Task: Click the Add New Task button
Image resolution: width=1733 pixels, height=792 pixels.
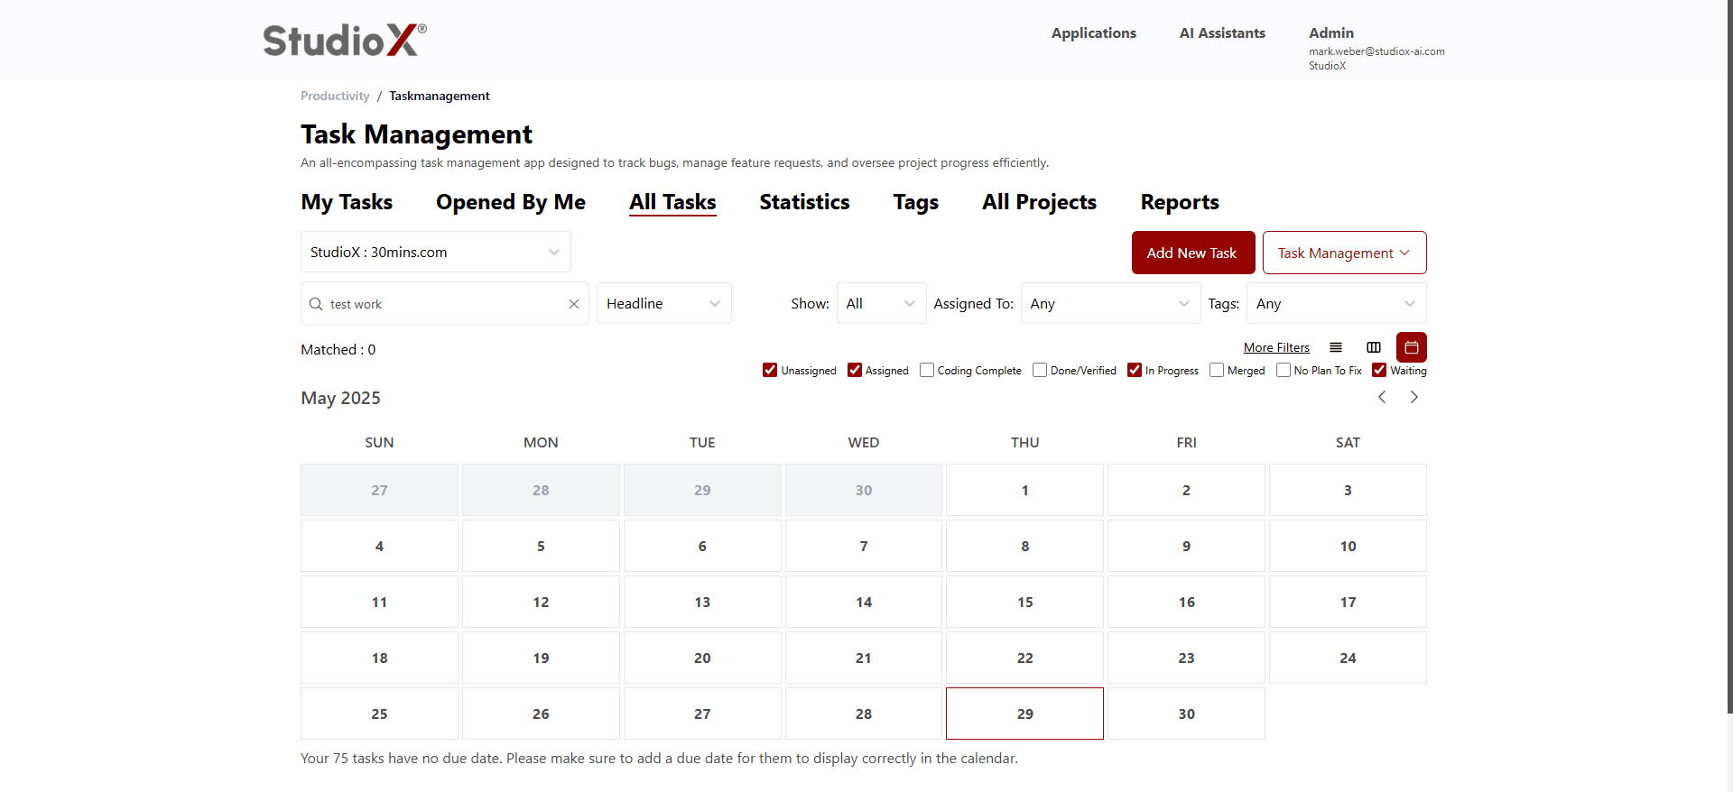Action: click(x=1192, y=253)
